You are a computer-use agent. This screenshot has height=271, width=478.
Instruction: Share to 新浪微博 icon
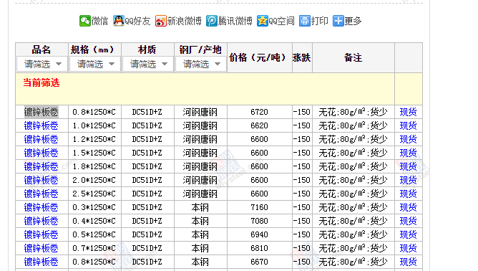click(x=161, y=21)
